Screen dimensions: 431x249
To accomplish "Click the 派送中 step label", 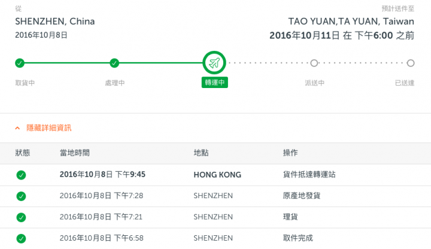I will pos(314,83).
